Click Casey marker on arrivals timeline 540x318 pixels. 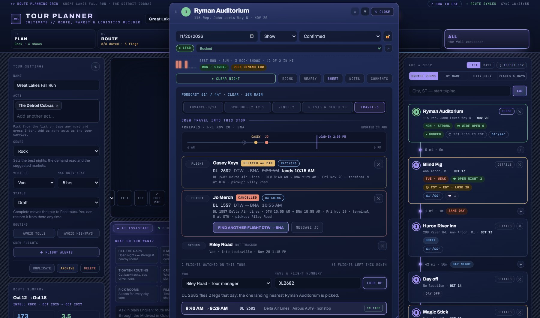tap(256, 142)
